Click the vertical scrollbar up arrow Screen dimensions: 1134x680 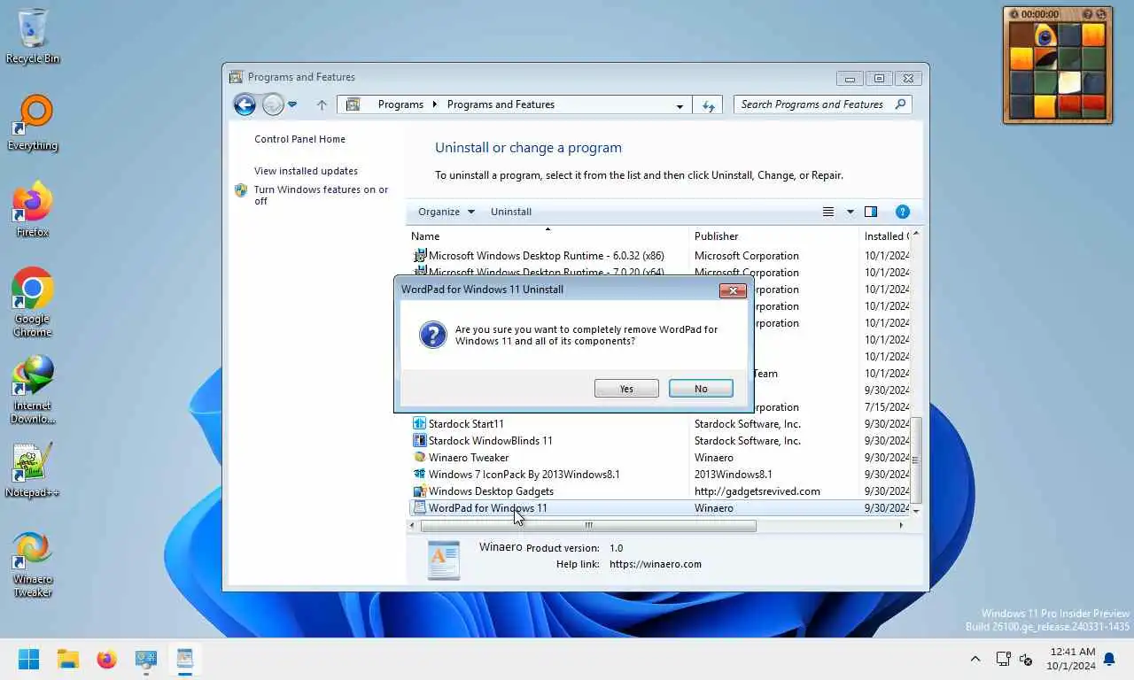click(x=916, y=236)
